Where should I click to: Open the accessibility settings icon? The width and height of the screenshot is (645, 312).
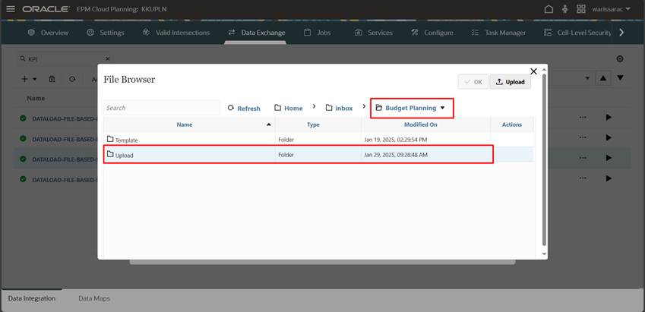(x=564, y=9)
